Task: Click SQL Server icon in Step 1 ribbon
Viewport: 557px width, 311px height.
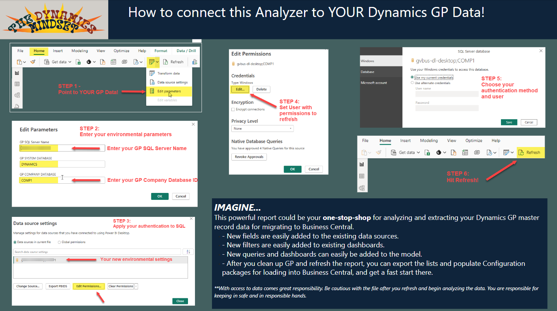Action: tap(103, 62)
